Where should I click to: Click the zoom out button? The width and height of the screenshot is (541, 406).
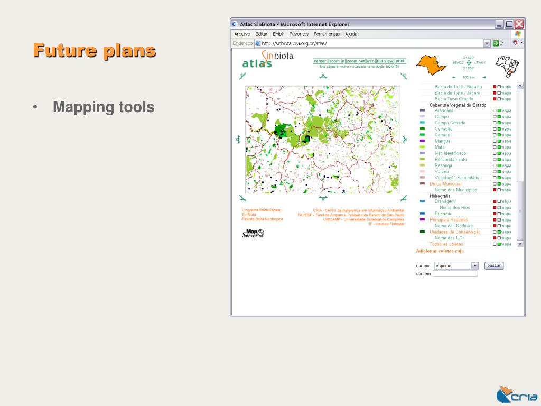tap(356, 61)
